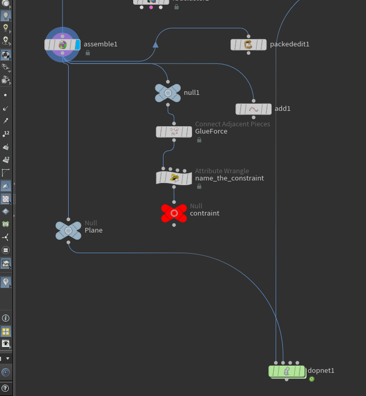Viewport: 366px width, 396px height.
Task: Switch to high quality lighting bulb icon
Action: click(x=6, y=28)
